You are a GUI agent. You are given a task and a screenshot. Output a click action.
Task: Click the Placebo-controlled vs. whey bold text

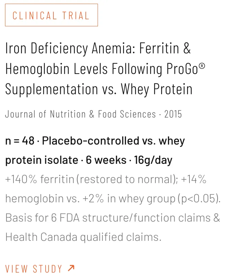tap(113, 141)
